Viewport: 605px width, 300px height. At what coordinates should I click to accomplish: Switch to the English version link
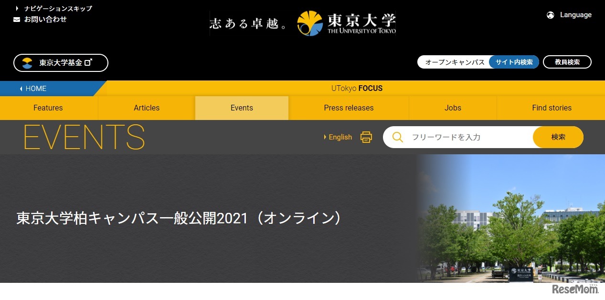(338, 137)
